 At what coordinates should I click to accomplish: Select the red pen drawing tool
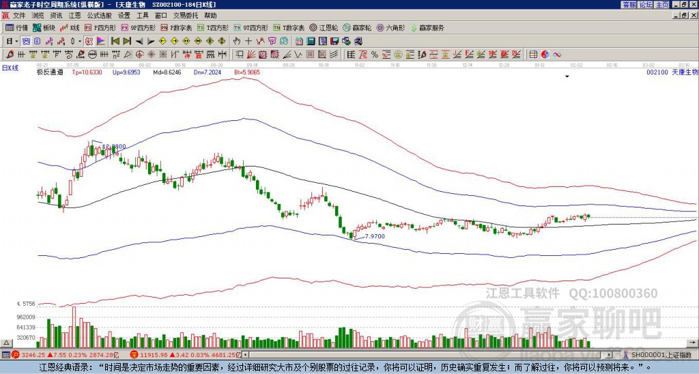point(10,55)
